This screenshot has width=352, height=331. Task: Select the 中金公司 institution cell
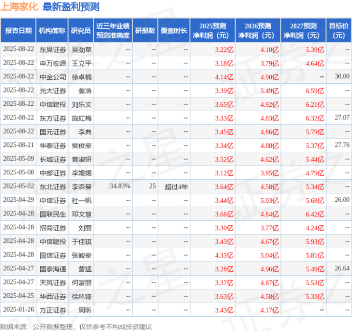click(x=53, y=77)
